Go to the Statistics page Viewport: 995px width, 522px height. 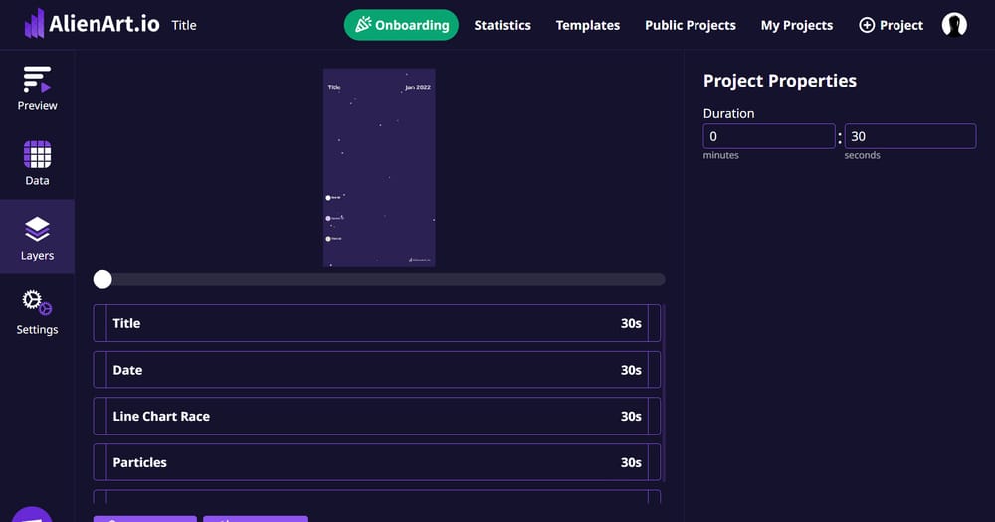[x=502, y=25]
